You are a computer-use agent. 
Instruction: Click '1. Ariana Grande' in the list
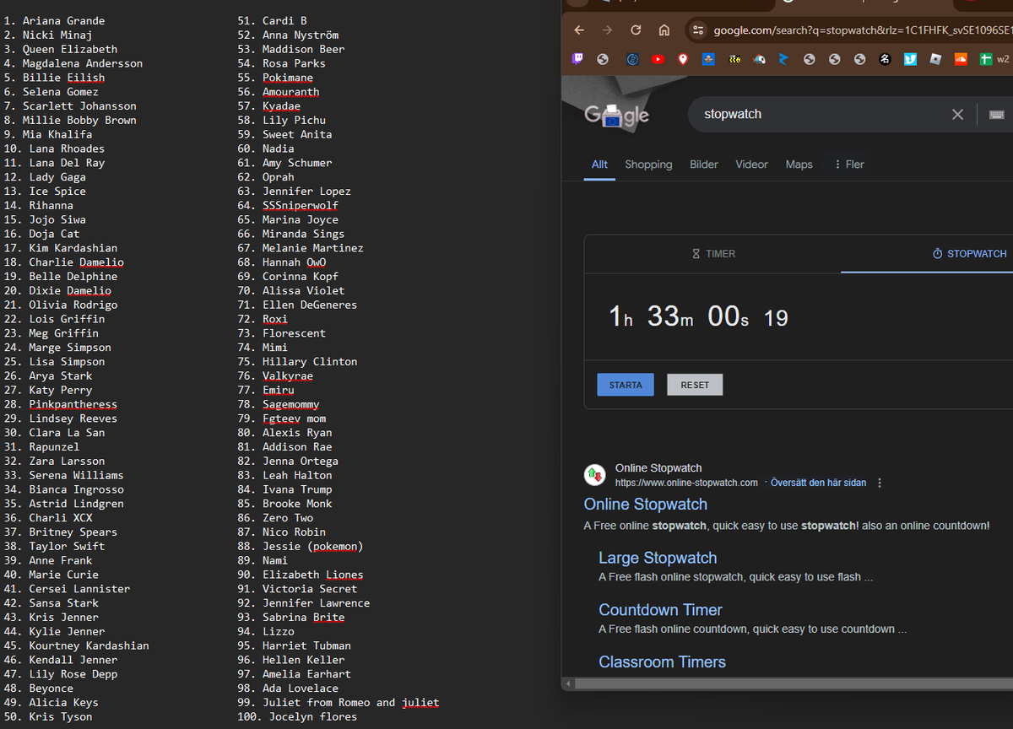[x=54, y=21]
